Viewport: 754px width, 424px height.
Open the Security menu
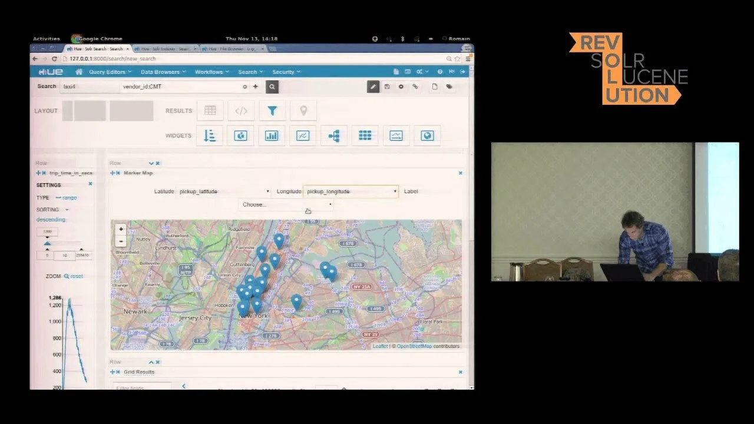coord(286,72)
